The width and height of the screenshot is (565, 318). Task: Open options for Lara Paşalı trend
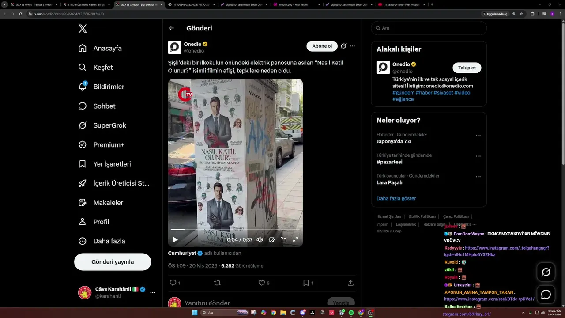478,177
